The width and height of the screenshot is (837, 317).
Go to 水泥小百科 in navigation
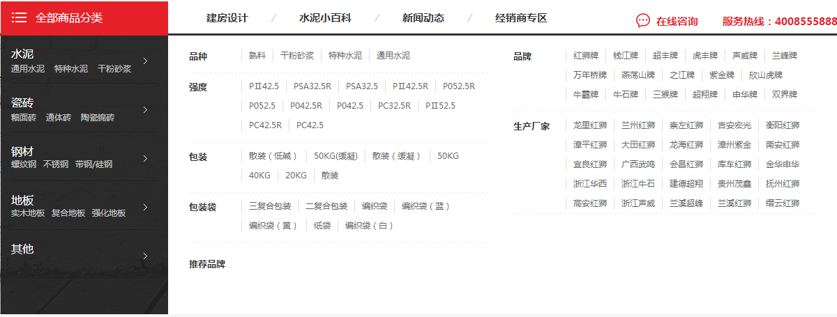(x=325, y=18)
